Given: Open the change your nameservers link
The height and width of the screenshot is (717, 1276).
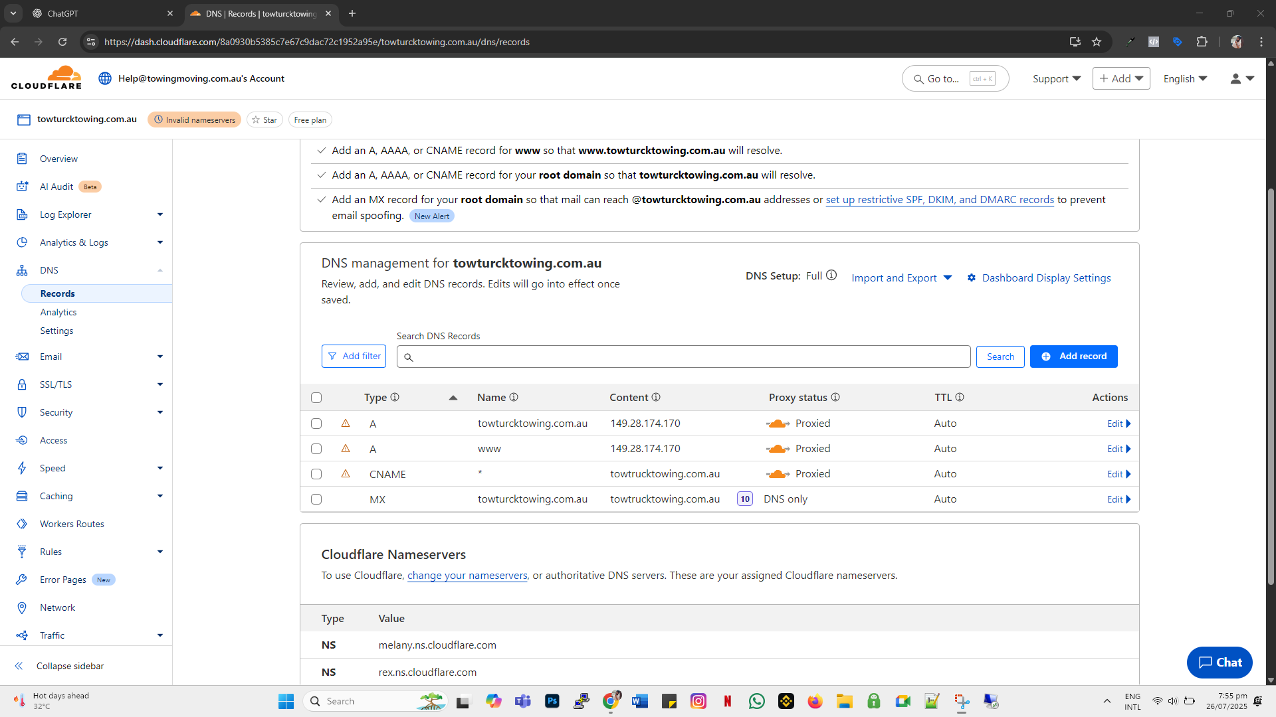Looking at the screenshot, I should [x=467, y=575].
